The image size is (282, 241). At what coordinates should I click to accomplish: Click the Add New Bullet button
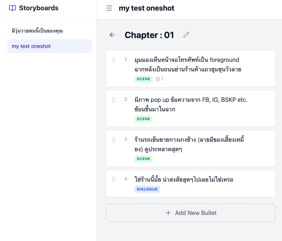pyautogui.click(x=191, y=213)
